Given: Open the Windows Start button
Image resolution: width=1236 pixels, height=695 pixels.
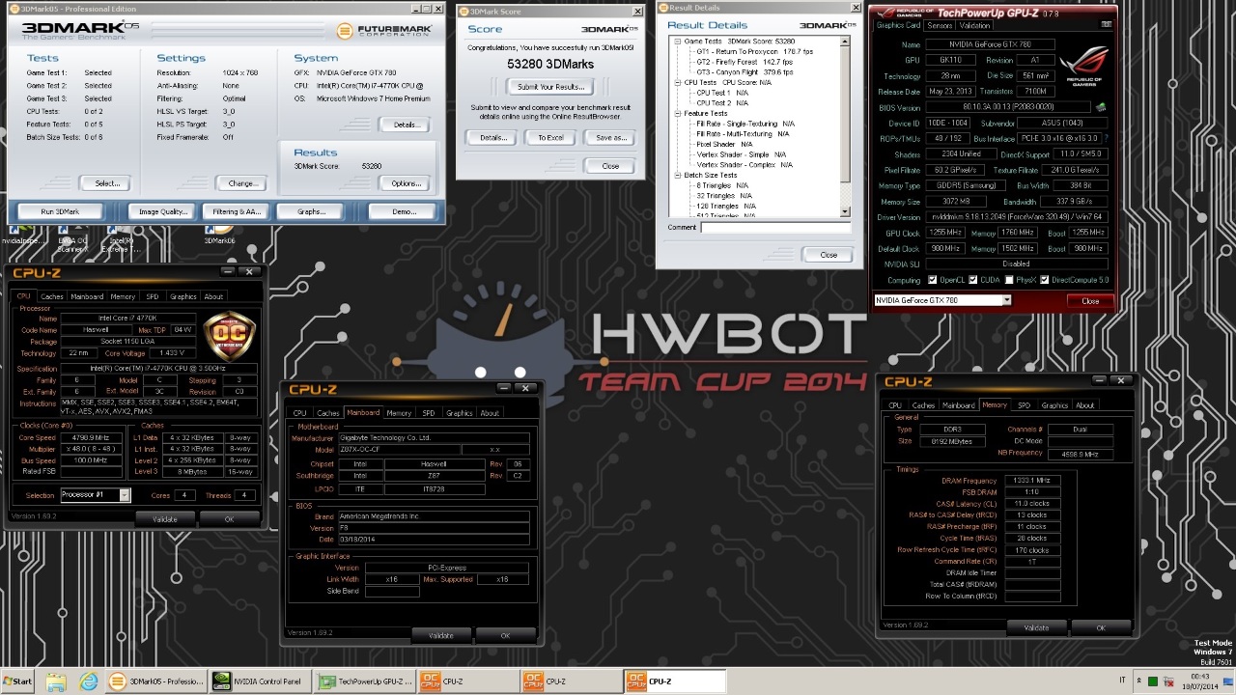Looking at the screenshot, I should pyautogui.click(x=17, y=681).
